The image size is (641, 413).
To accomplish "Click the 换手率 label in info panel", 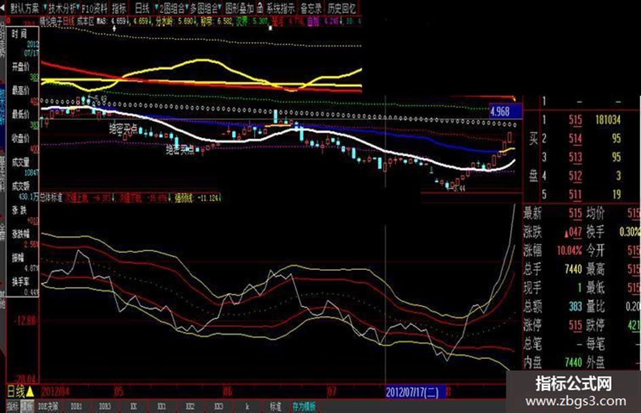I will (20, 281).
